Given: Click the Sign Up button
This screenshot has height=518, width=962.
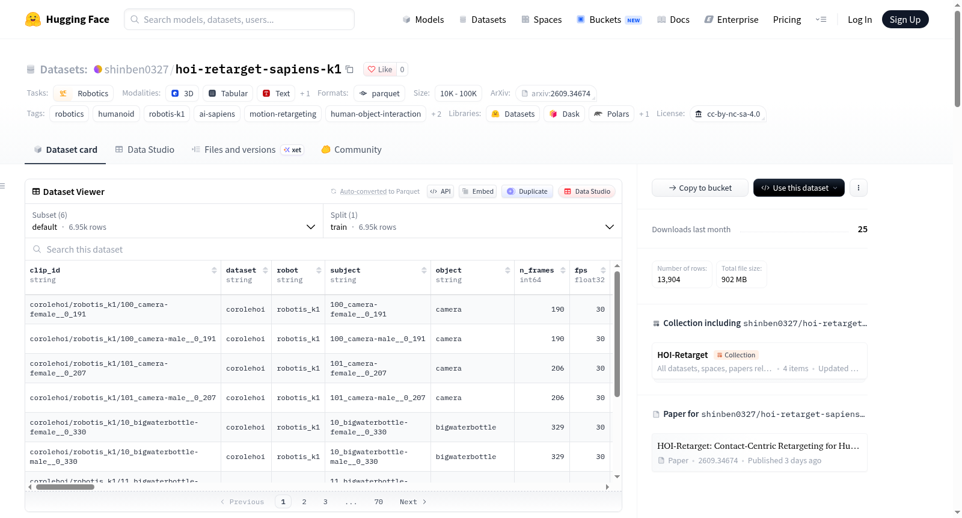Looking at the screenshot, I should (905, 19).
